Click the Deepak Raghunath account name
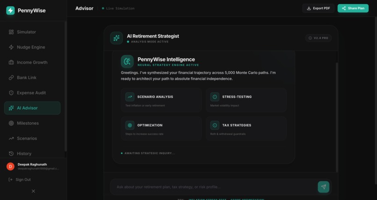 [x=32, y=164]
